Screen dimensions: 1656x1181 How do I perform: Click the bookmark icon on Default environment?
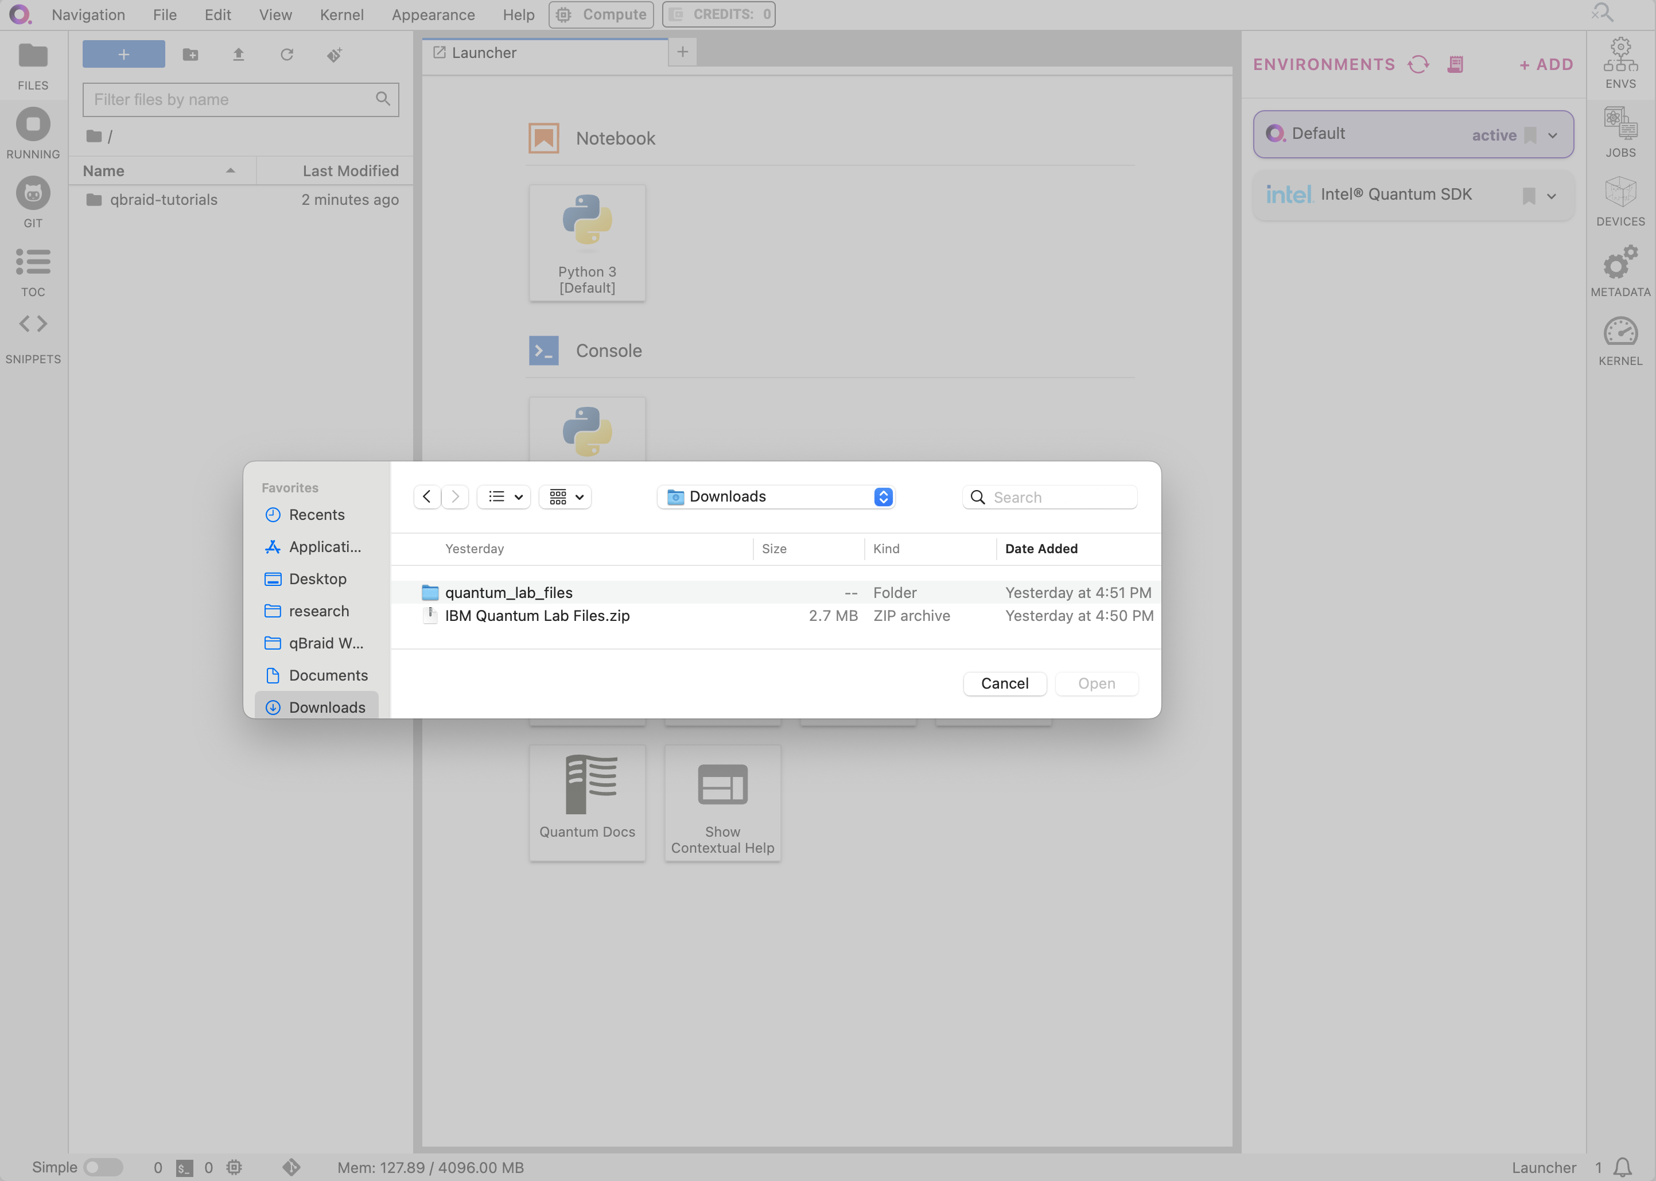(1530, 134)
